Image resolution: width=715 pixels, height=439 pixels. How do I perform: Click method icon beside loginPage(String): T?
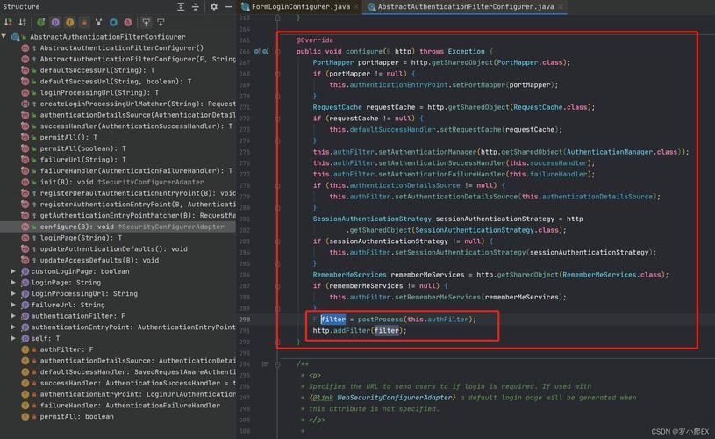(x=25, y=238)
